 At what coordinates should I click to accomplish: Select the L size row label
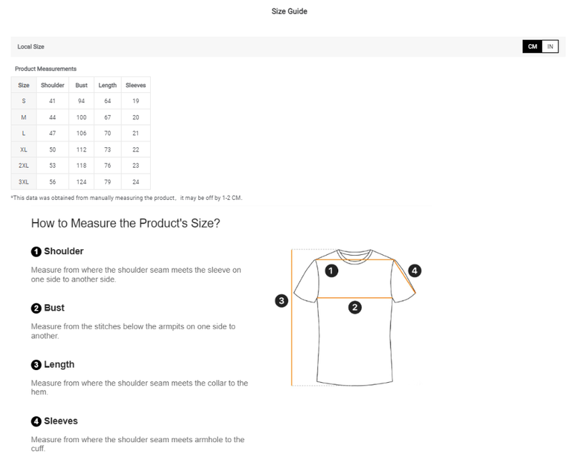(24, 134)
